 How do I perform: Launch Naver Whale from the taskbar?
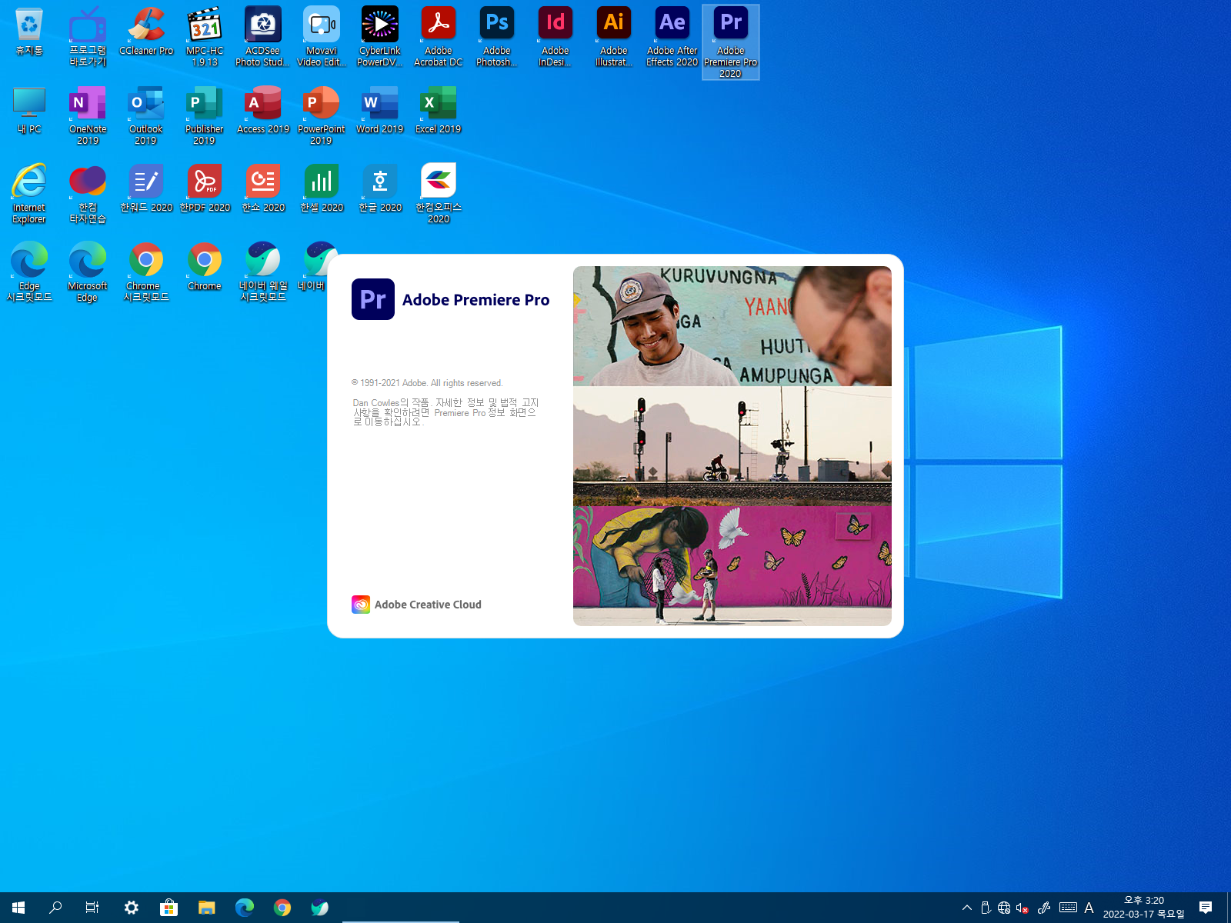[319, 908]
